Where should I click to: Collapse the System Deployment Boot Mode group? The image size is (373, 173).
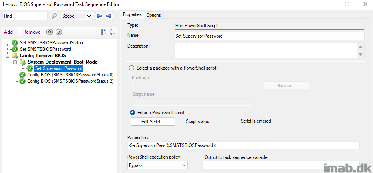tap(15, 62)
